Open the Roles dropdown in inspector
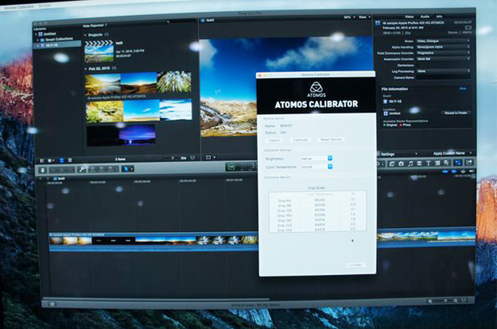This screenshot has width=497, height=329. click(x=443, y=41)
